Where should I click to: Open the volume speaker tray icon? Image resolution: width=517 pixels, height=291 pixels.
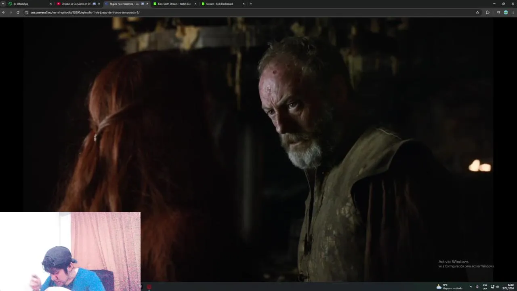click(497, 287)
